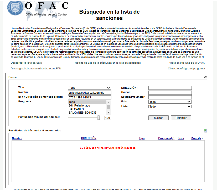This screenshot has height=190, width=217.
Task: Click the Excel export icon above results
Action: 205,131
